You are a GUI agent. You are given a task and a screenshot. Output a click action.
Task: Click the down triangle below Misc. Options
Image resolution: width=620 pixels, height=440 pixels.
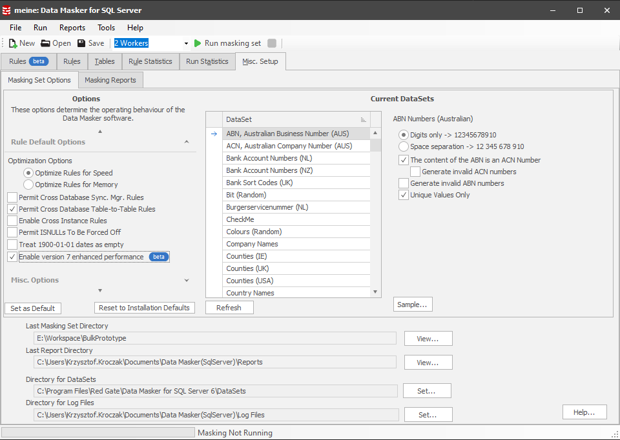[x=100, y=291]
